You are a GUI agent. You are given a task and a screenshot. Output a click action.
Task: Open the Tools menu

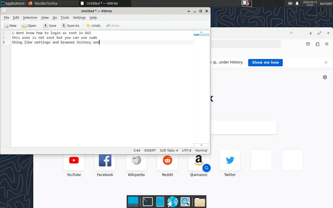pyautogui.click(x=65, y=17)
